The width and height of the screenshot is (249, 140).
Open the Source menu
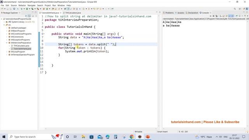pos(14,5)
